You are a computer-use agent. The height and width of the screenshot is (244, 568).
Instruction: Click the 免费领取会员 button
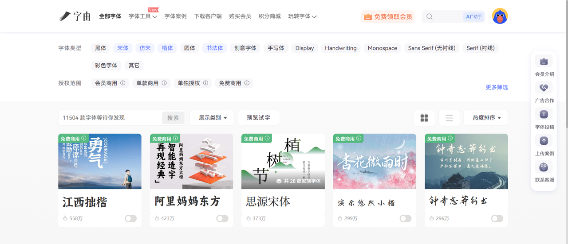point(388,17)
